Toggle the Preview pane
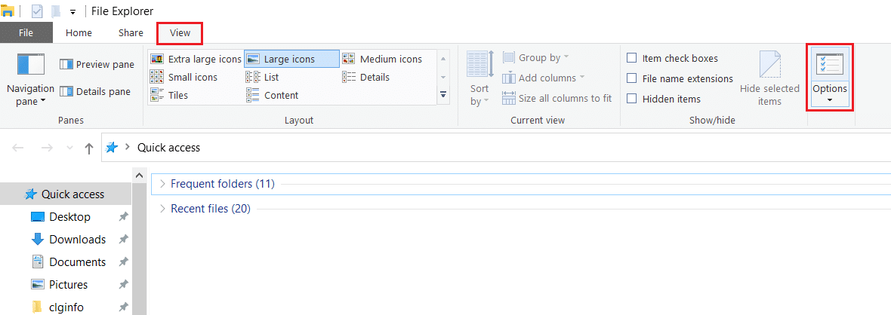Screen dimensions: 891x315 coord(97,64)
